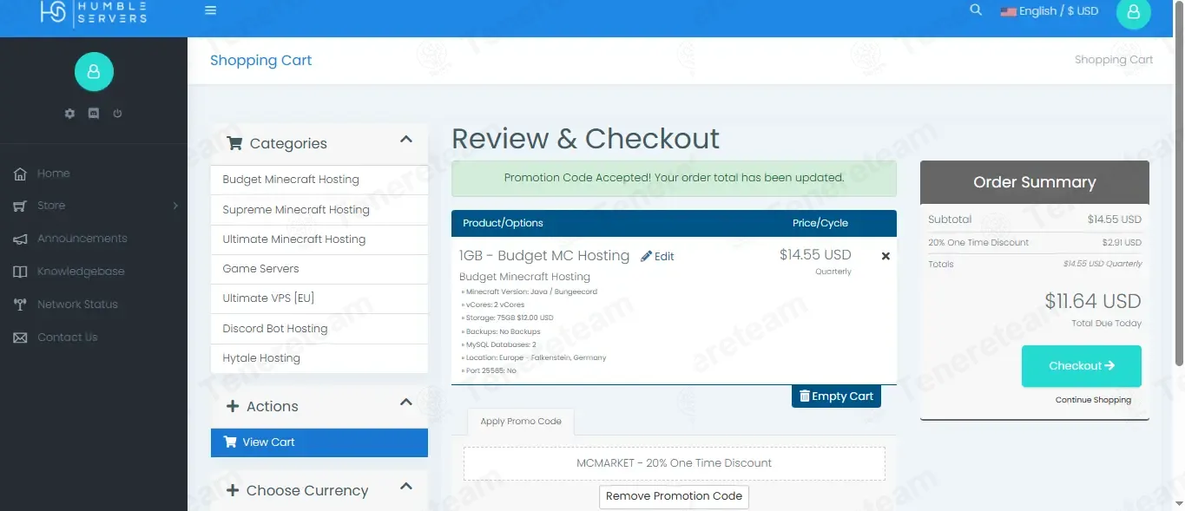This screenshot has width=1185, height=511.
Task: Click the Network Status tower icon
Action: tap(20, 305)
